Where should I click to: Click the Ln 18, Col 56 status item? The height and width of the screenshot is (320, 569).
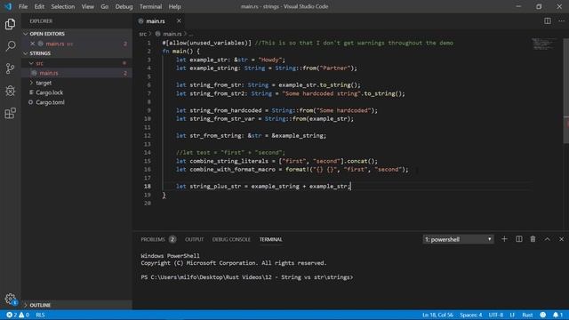click(437, 315)
